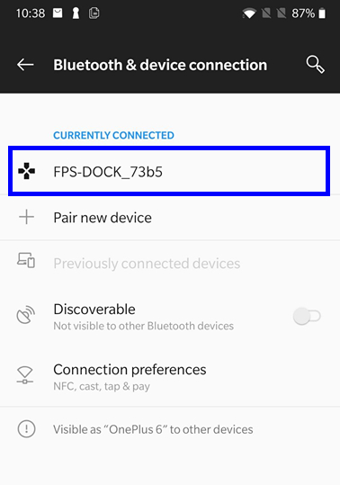Tap the Discoverable satellite dish icon

26,315
